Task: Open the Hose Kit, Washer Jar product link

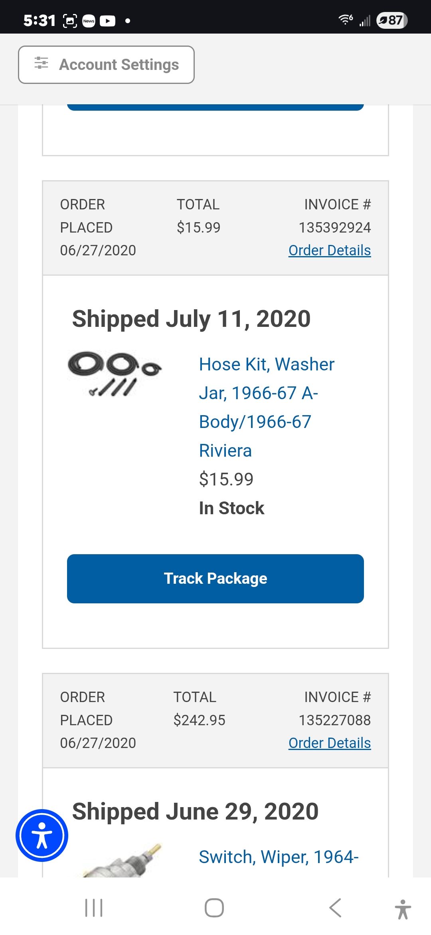Action: (267, 407)
